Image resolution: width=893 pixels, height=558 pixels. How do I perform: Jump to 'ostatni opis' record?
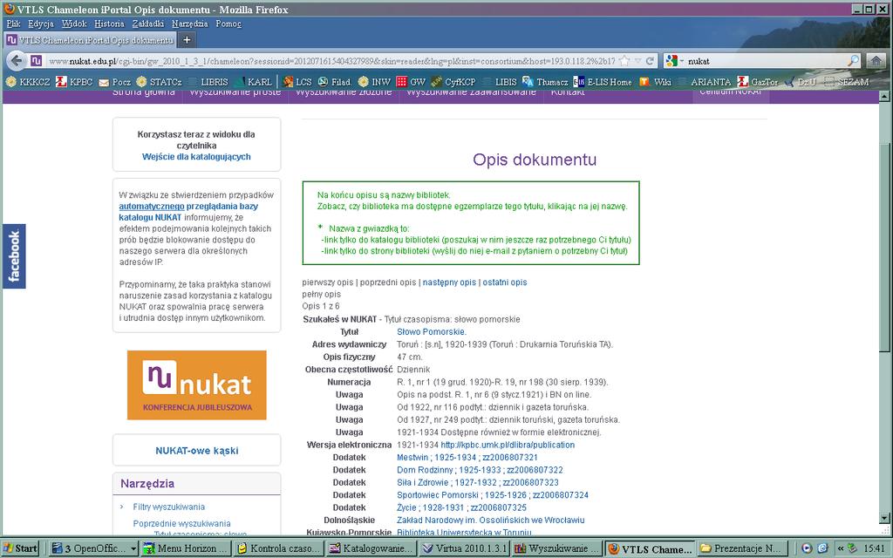[505, 282]
